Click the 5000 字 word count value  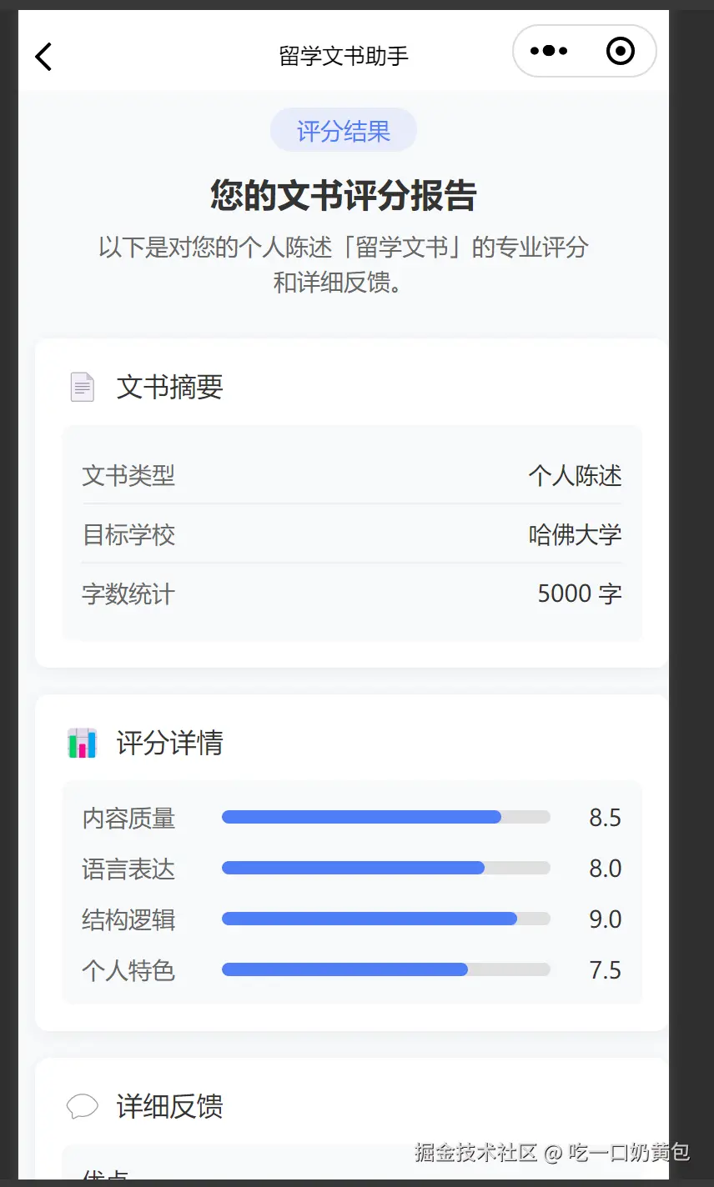click(579, 593)
